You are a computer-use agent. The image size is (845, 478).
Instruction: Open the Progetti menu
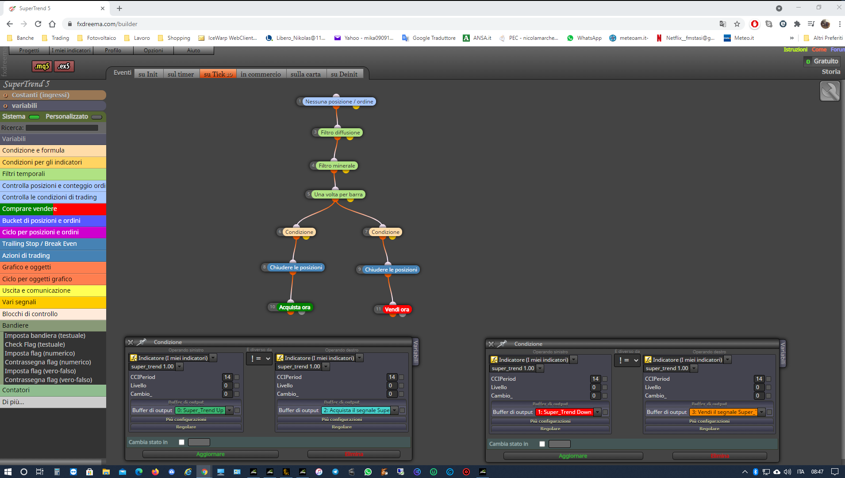[x=29, y=50]
